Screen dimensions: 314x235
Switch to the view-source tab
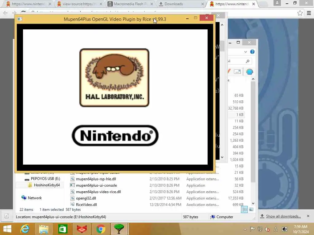(x=79, y=4)
